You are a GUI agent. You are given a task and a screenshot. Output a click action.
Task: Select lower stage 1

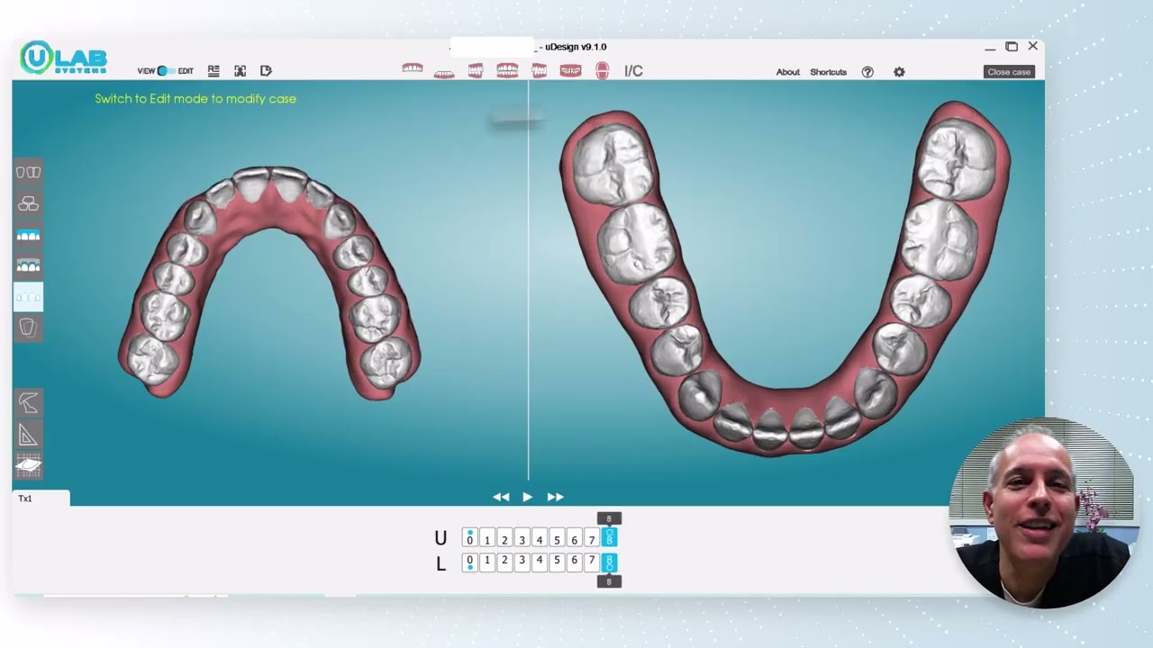pos(487,562)
